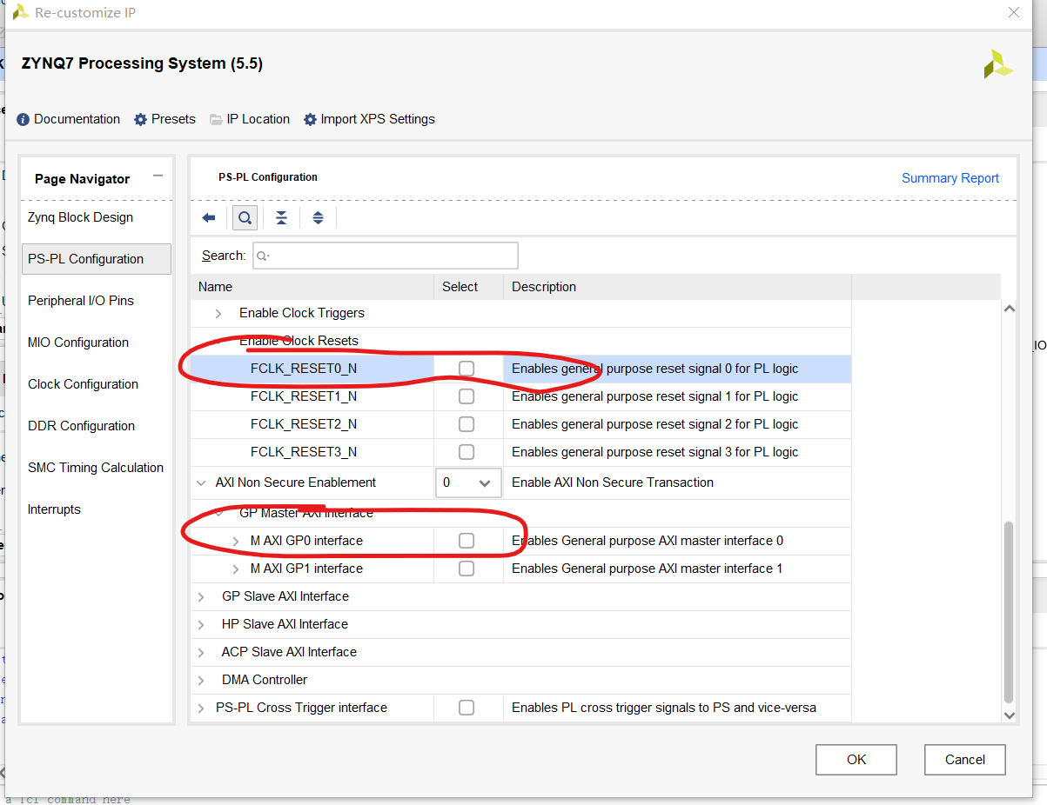
Task: Click the Name column header
Action: tap(312, 287)
